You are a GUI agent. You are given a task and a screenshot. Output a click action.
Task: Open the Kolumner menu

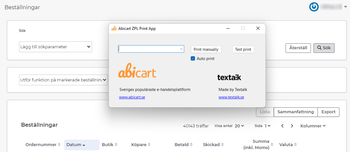[x=313, y=126]
